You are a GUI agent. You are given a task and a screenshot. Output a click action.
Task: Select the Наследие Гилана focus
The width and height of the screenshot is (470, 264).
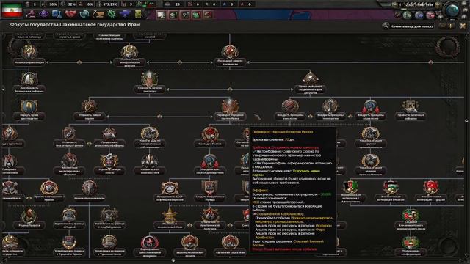click(210, 136)
